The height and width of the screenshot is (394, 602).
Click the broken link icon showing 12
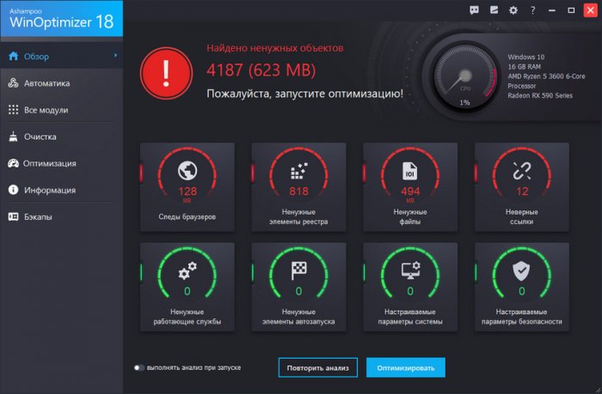[522, 171]
